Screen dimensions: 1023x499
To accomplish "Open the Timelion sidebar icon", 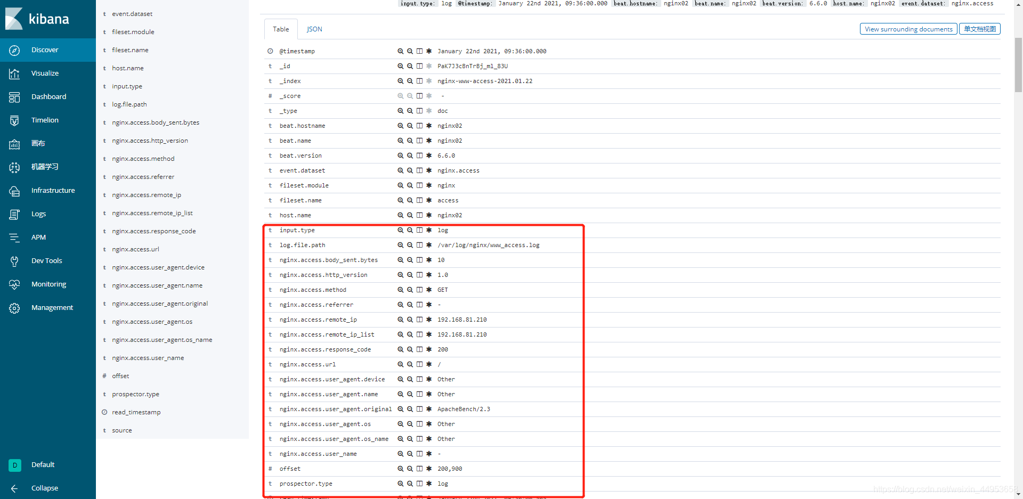I will (x=14, y=120).
